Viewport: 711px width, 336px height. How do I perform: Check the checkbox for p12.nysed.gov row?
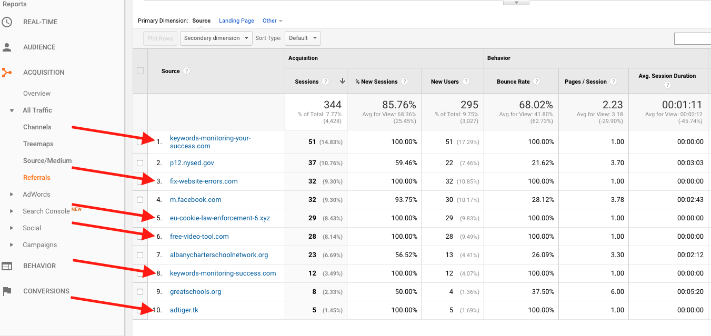point(140,163)
